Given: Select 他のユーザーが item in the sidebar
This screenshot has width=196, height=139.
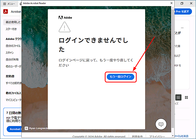Looking at the screenshot, I should tap(14, 66).
